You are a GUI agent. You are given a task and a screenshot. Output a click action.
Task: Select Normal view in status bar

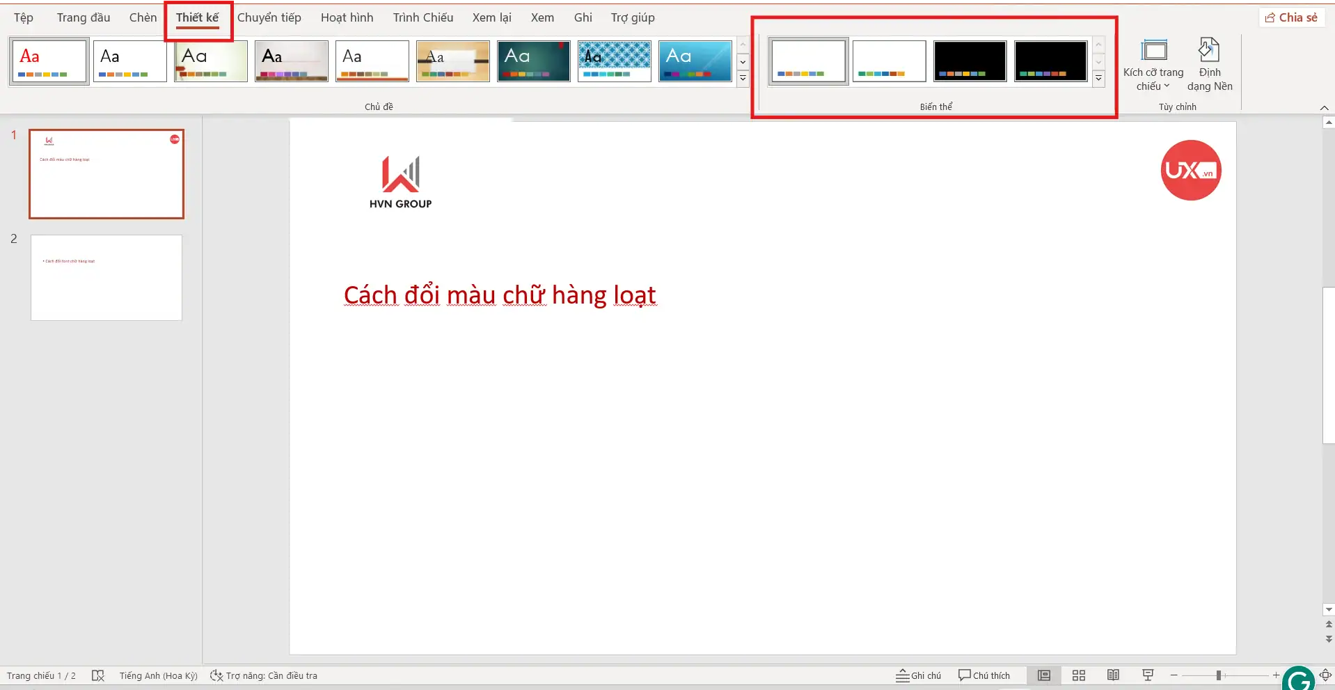1043,675
